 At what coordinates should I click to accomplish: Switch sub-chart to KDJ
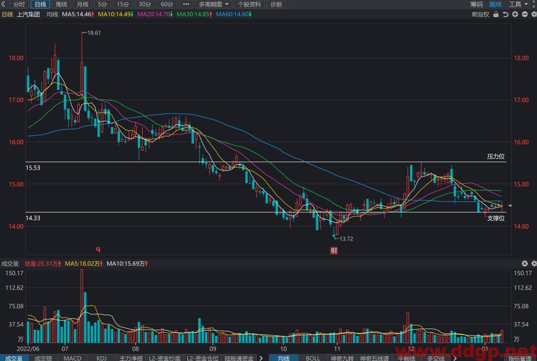(x=101, y=358)
